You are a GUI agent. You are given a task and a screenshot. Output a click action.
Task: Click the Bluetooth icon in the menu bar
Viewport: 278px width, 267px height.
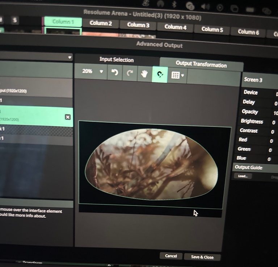[174, 4]
